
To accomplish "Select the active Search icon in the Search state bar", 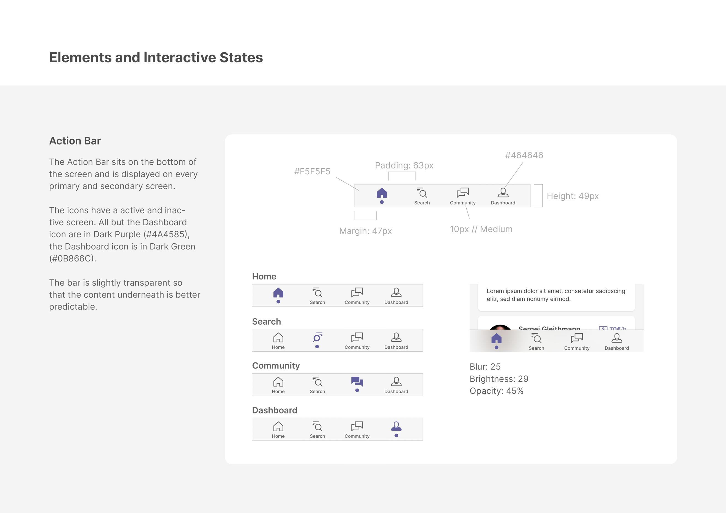I will pyautogui.click(x=317, y=338).
